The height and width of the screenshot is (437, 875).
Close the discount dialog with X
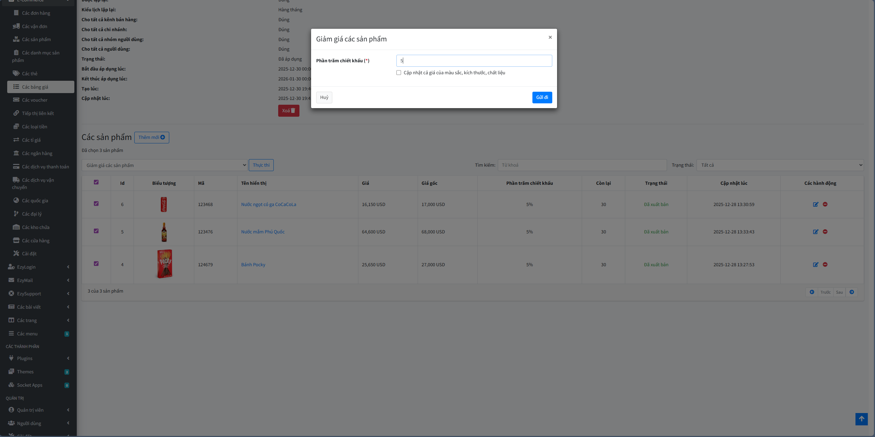pyautogui.click(x=550, y=37)
